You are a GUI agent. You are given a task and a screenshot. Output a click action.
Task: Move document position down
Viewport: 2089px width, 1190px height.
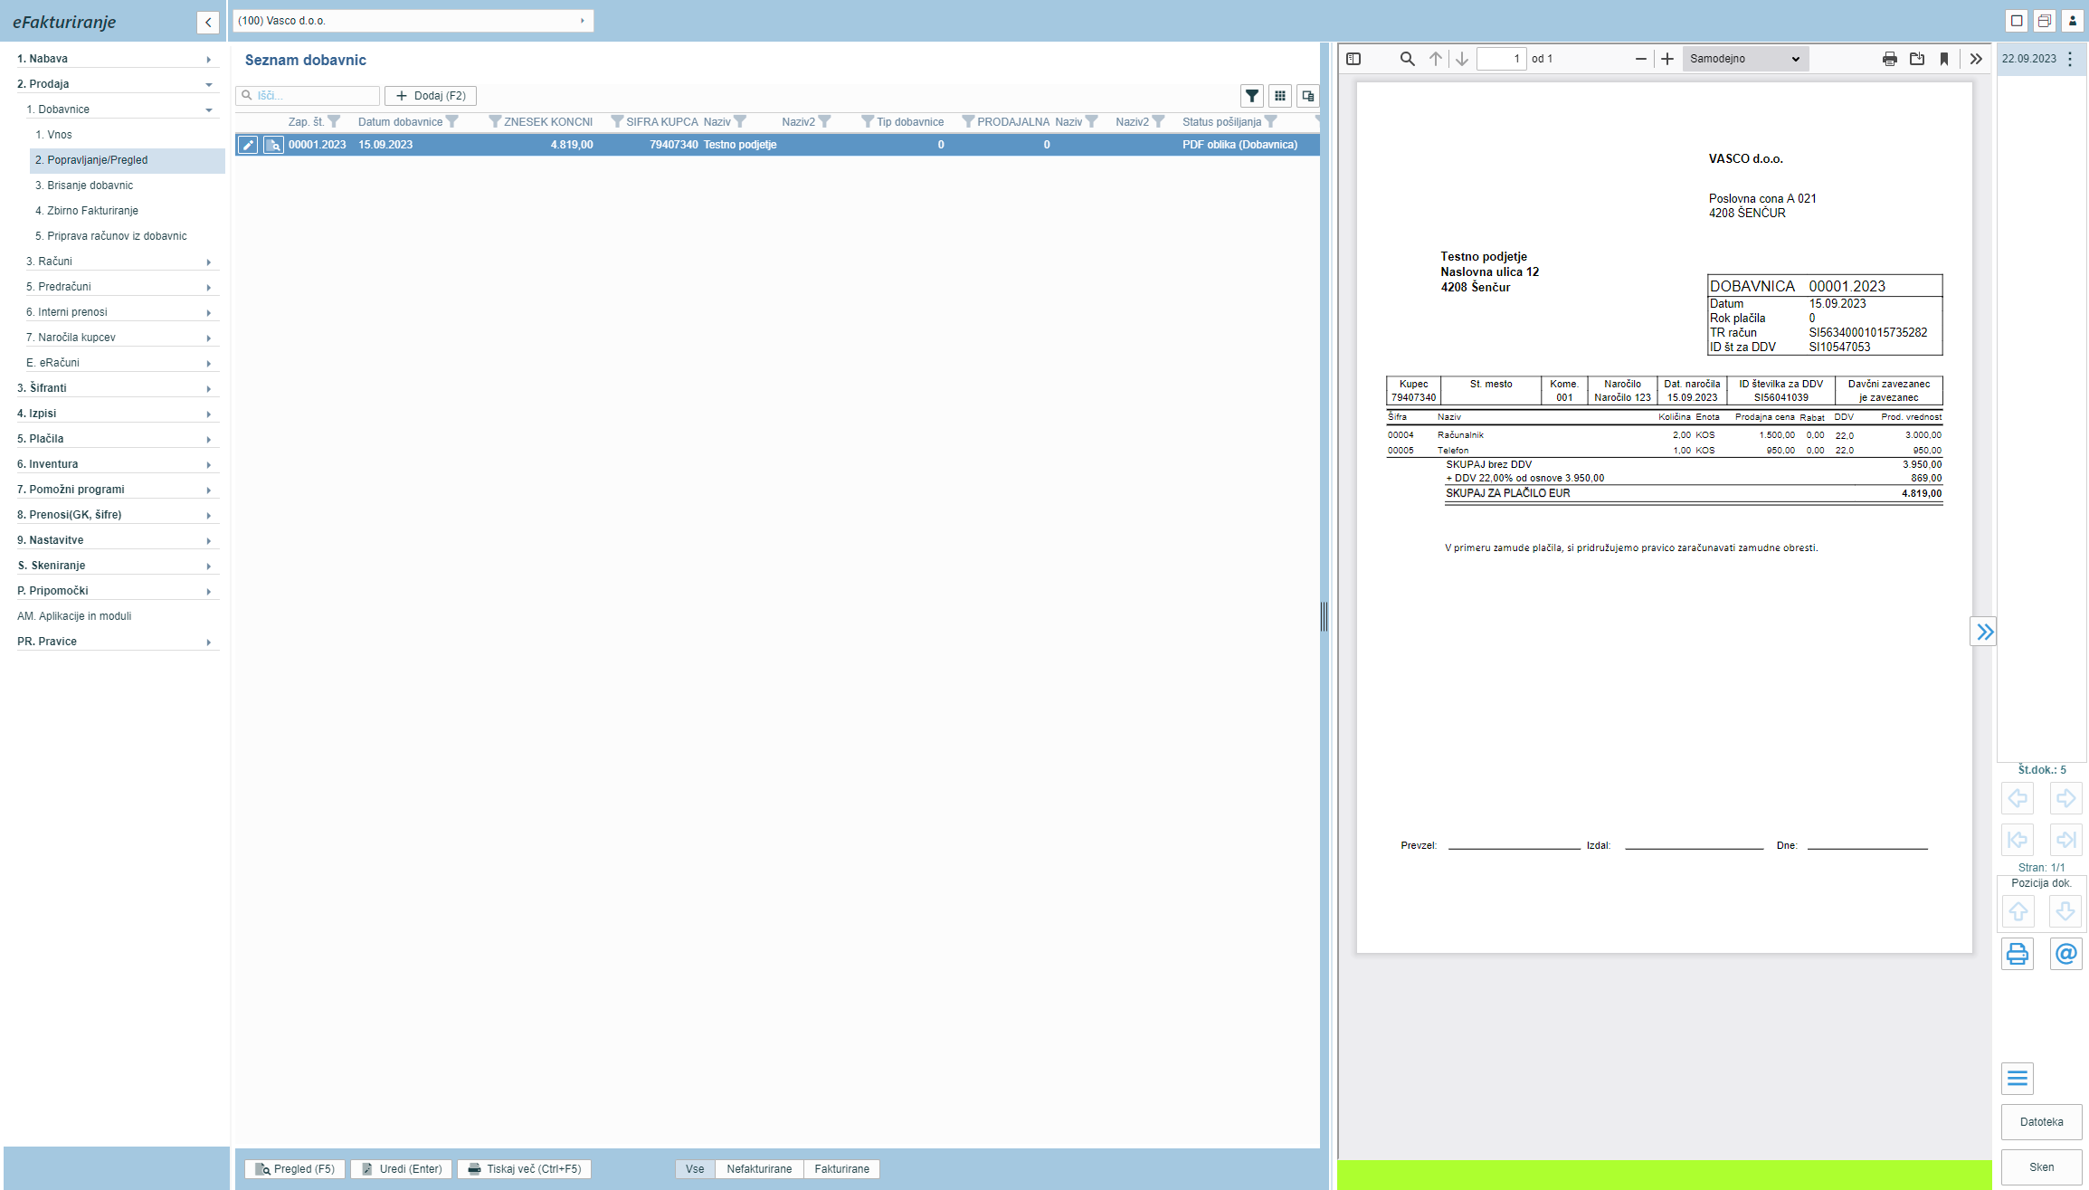pyautogui.click(x=2065, y=911)
